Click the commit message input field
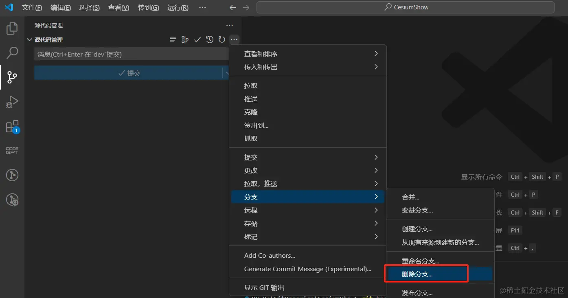 [x=132, y=54]
